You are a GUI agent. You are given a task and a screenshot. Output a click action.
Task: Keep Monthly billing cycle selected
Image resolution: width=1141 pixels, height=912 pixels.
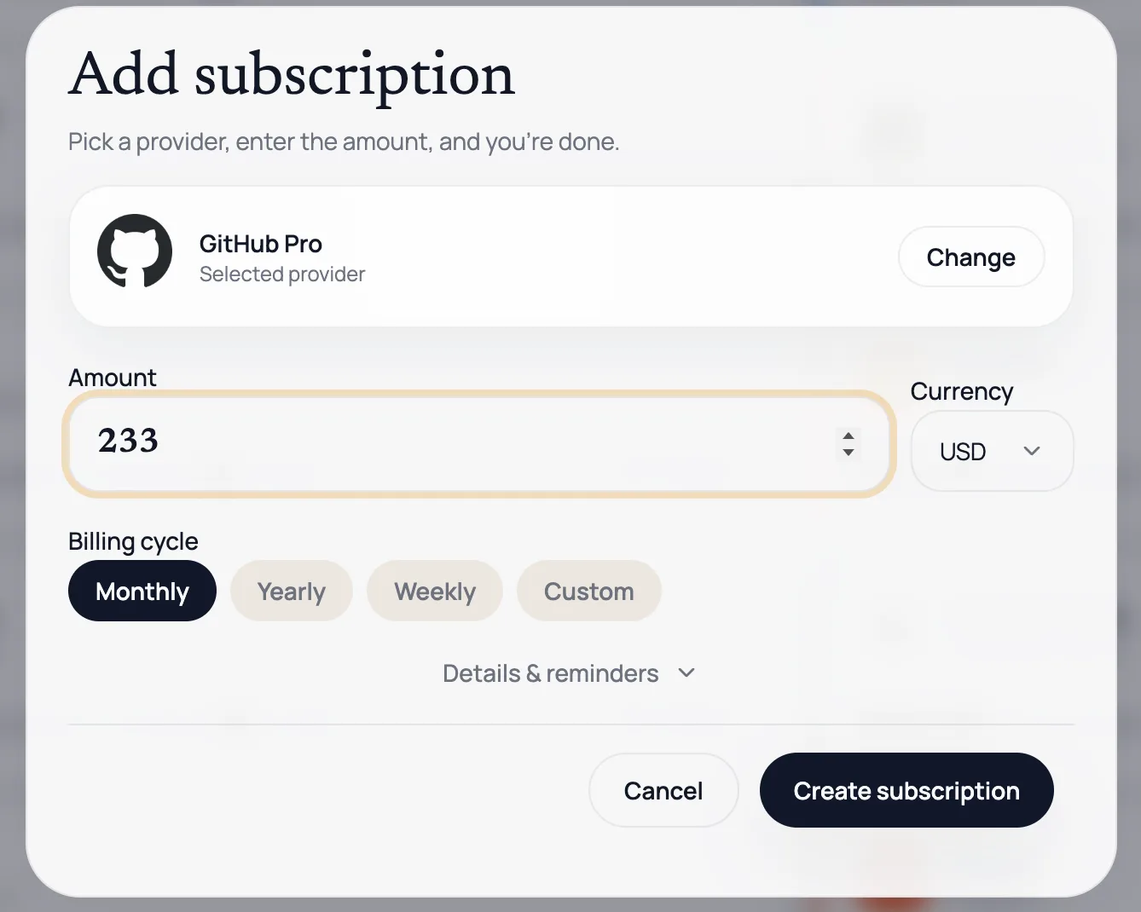coord(142,591)
